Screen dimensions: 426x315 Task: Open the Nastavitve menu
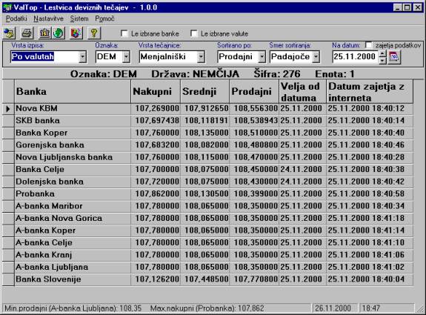click(x=48, y=19)
